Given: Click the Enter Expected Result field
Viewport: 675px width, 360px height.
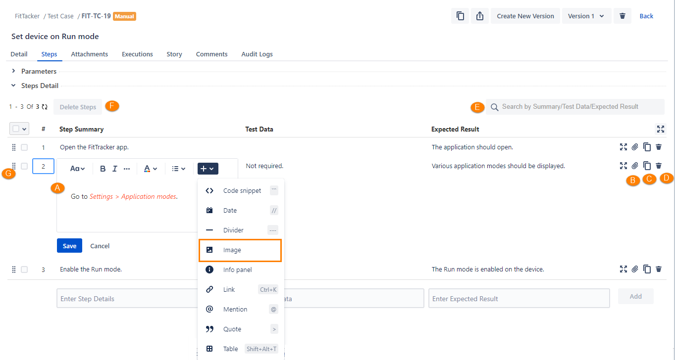Looking at the screenshot, I should (519, 299).
